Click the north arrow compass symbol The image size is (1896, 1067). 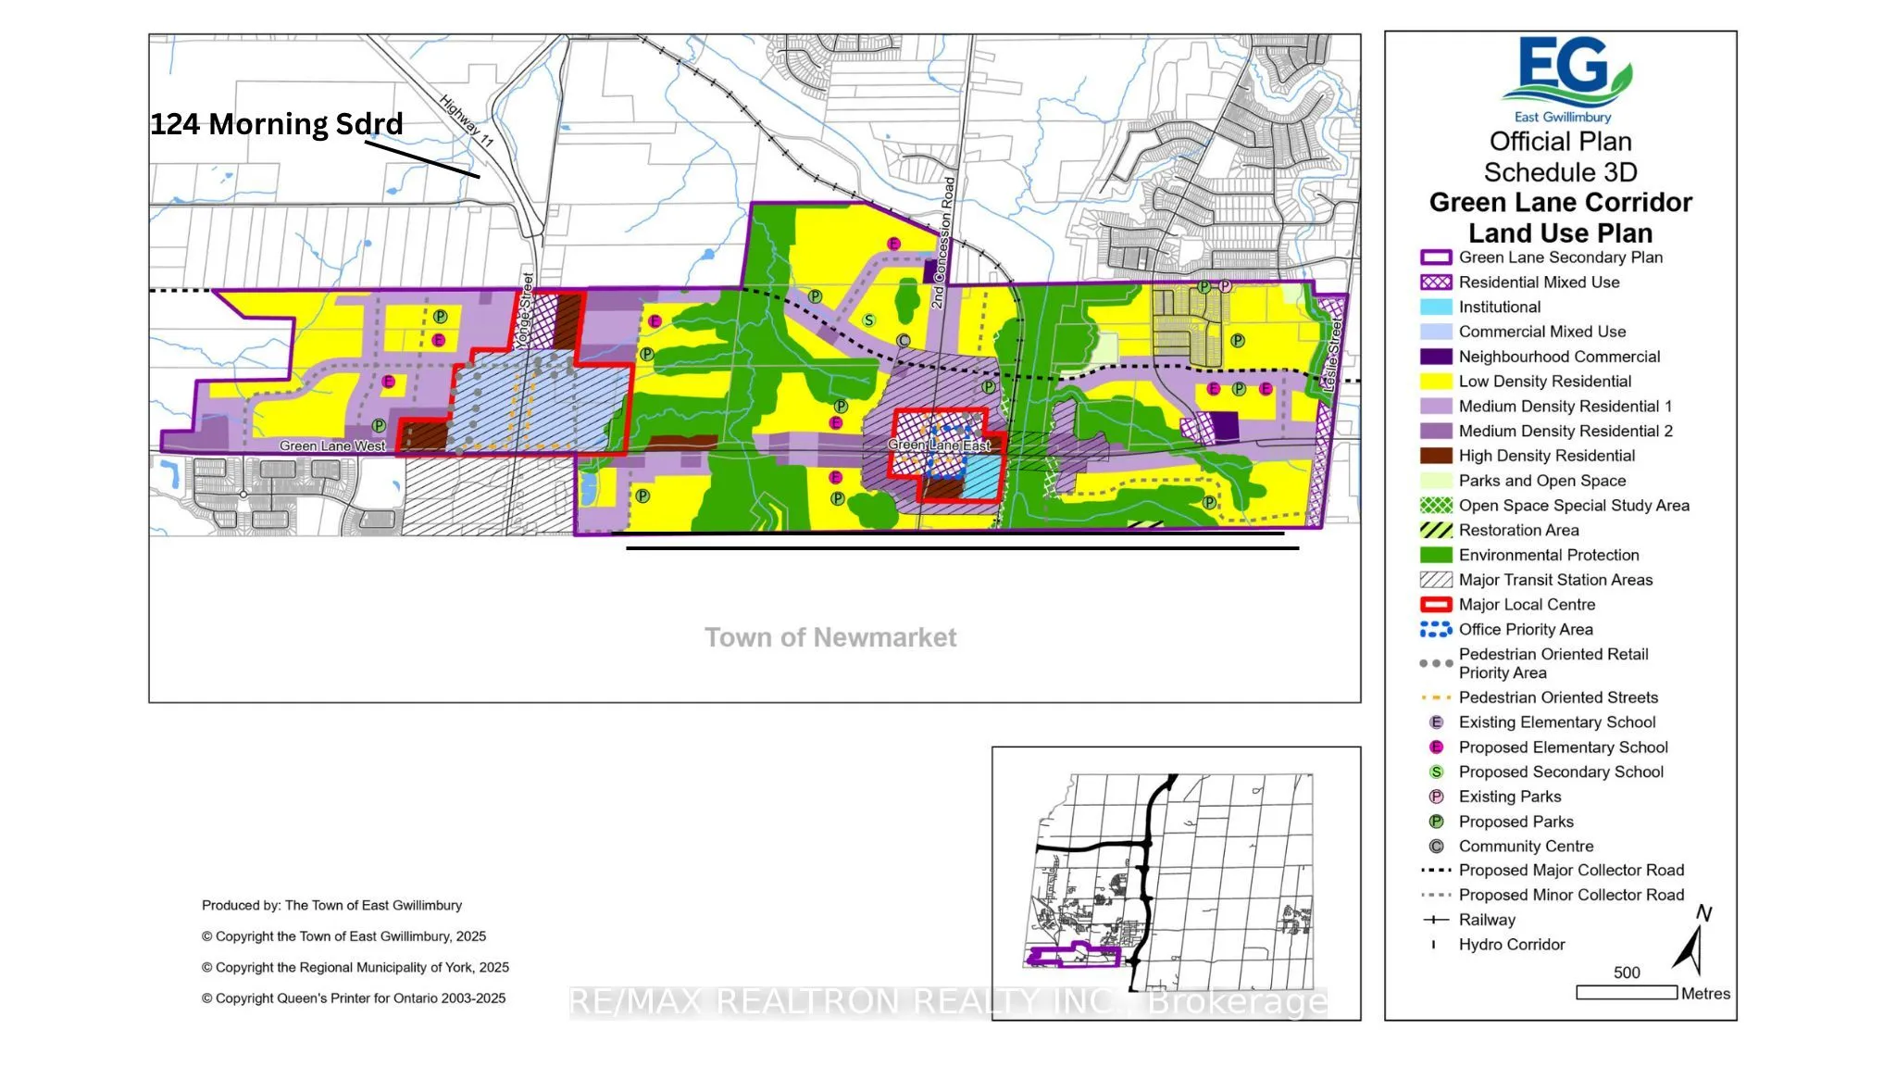point(1693,940)
